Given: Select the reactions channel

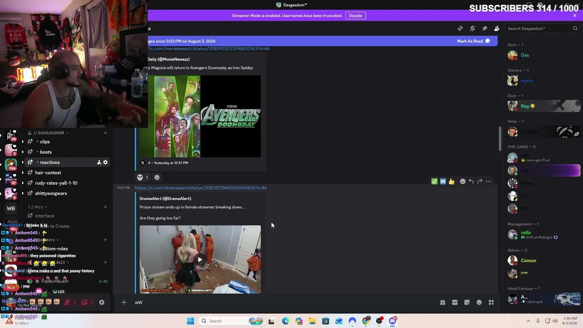Looking at the screenshot, I should 66,162.
